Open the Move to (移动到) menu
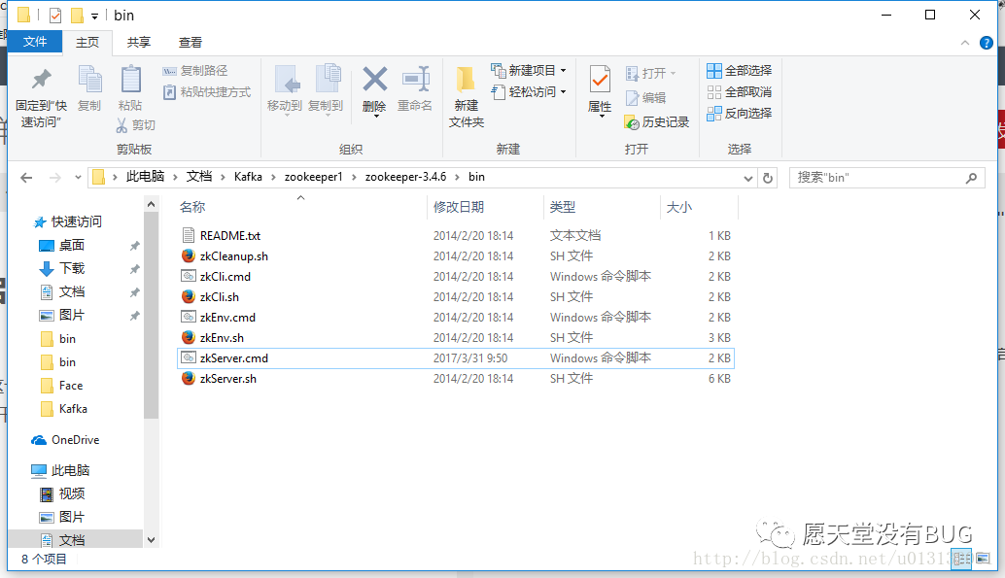The height and width of the screenshot is (578, 1005). 285,90
